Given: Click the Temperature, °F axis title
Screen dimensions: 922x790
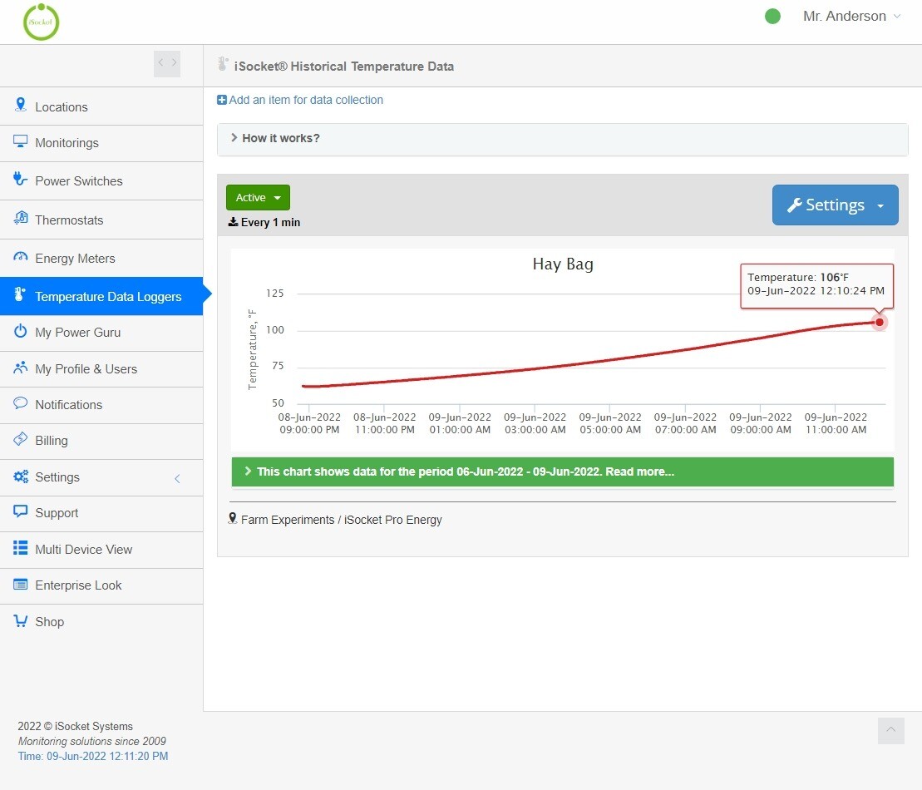Looking at the screenshot, I should tap(252, 349).
